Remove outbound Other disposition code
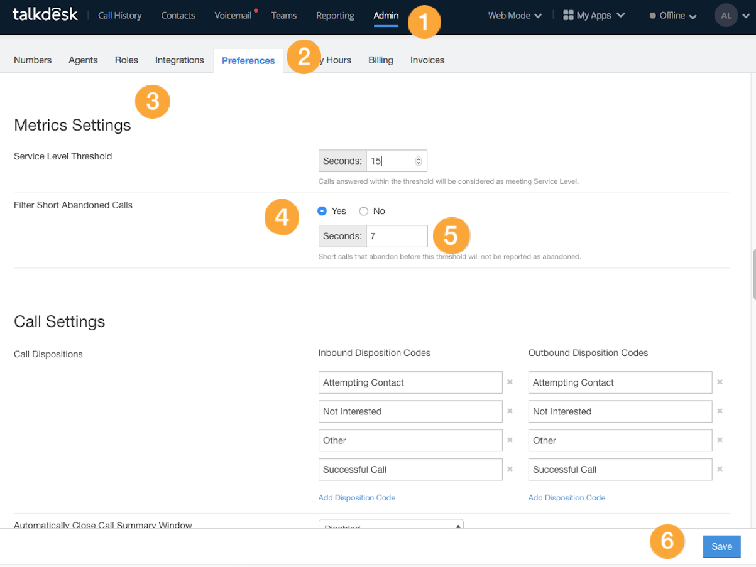Image resolution: width=756 pixels, height=567 pixels. point(720,440)
